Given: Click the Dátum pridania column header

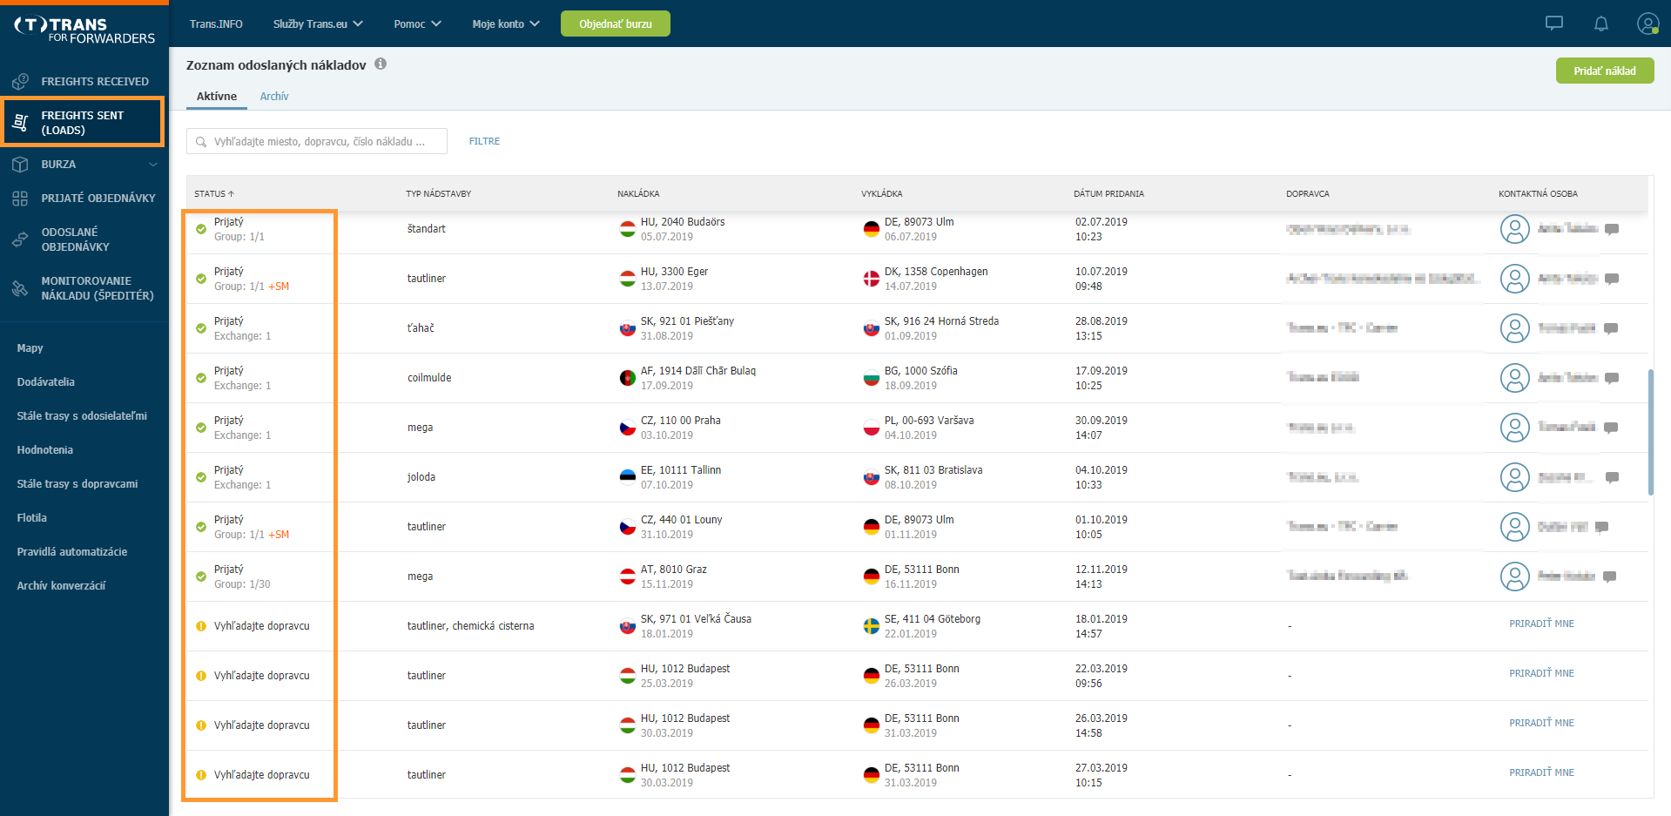Looking at the screenshot, I should [1108, 193].
